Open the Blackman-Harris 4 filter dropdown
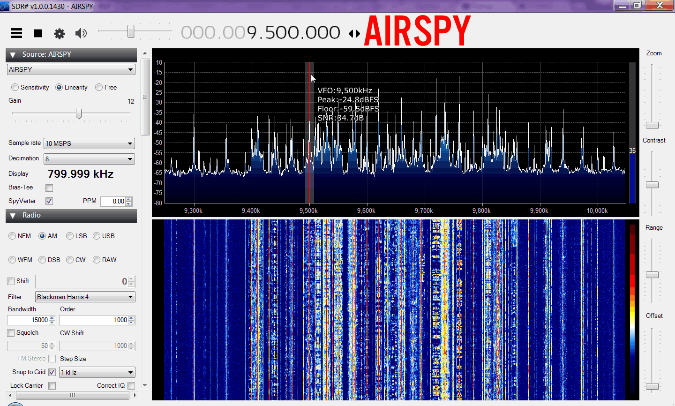The width and height of the screenshot is (675, 406). click(85, 297)
